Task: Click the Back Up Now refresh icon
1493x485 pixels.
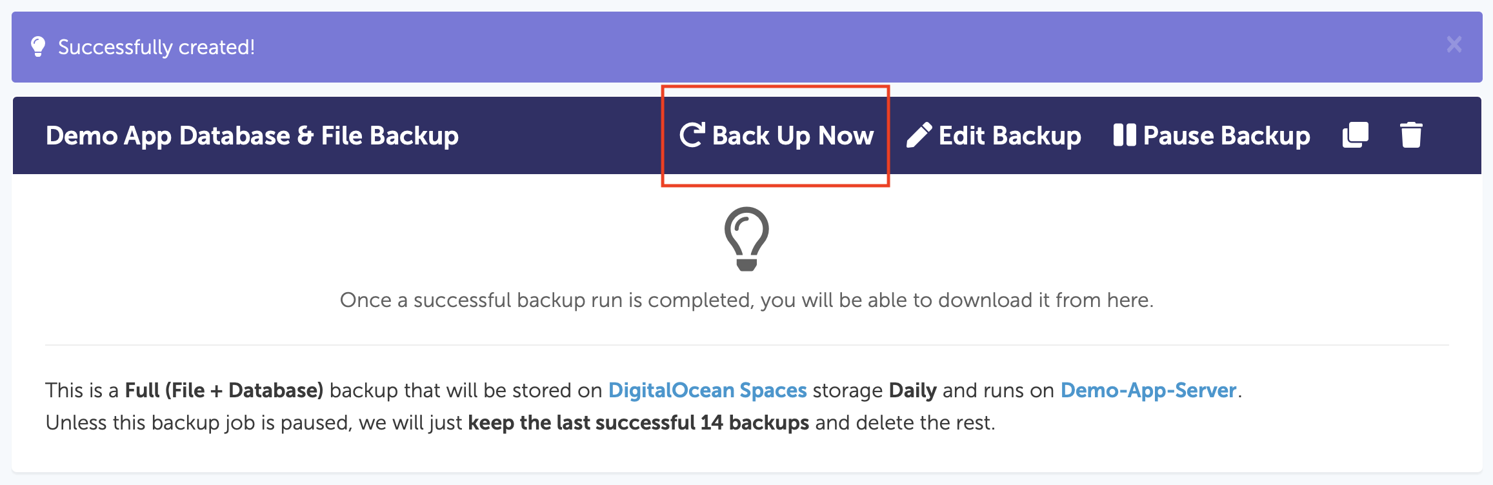Action: tap(692, 135)
